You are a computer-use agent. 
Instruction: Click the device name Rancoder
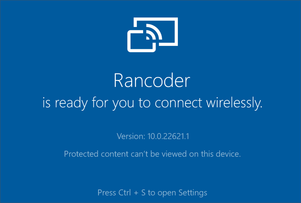coord(151,80)
